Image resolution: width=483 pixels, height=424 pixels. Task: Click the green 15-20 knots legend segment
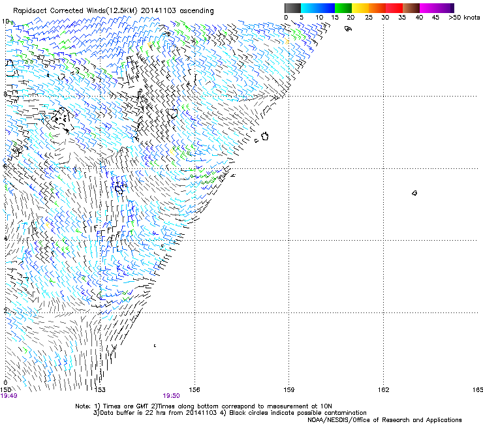click(x=343, y=8)
